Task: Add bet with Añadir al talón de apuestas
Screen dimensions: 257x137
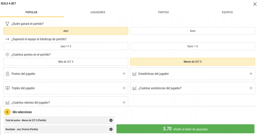Action: coord(185,129)
